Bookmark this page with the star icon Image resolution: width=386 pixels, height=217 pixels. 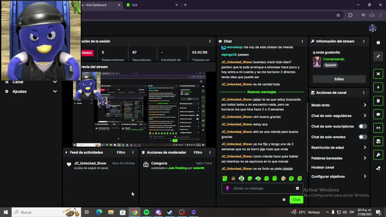click(338, 15)
